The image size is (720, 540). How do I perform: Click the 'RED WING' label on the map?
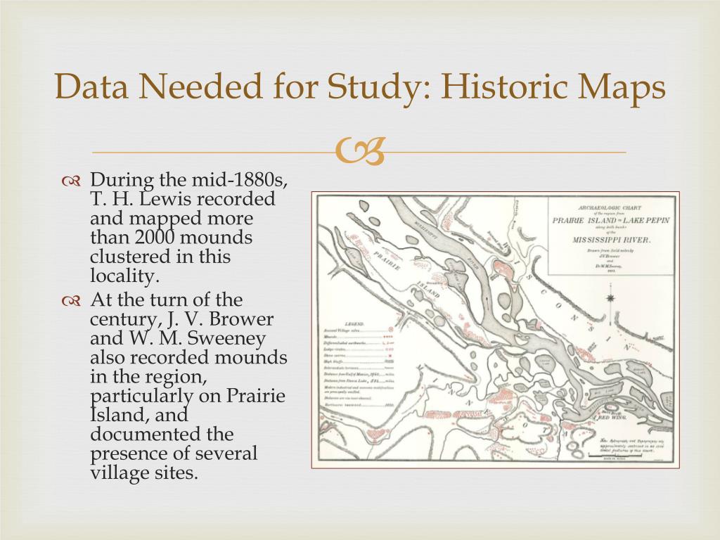tap(611, 418)
